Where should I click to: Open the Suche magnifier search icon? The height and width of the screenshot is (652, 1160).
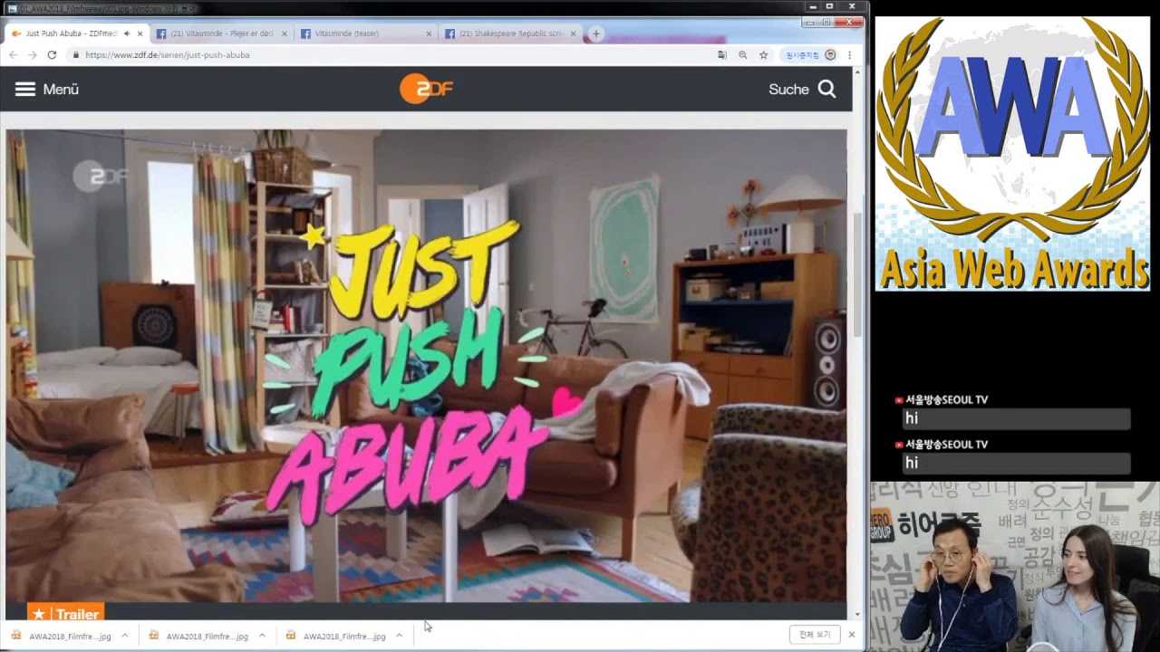pyautogui.click(x=826, y=89)
